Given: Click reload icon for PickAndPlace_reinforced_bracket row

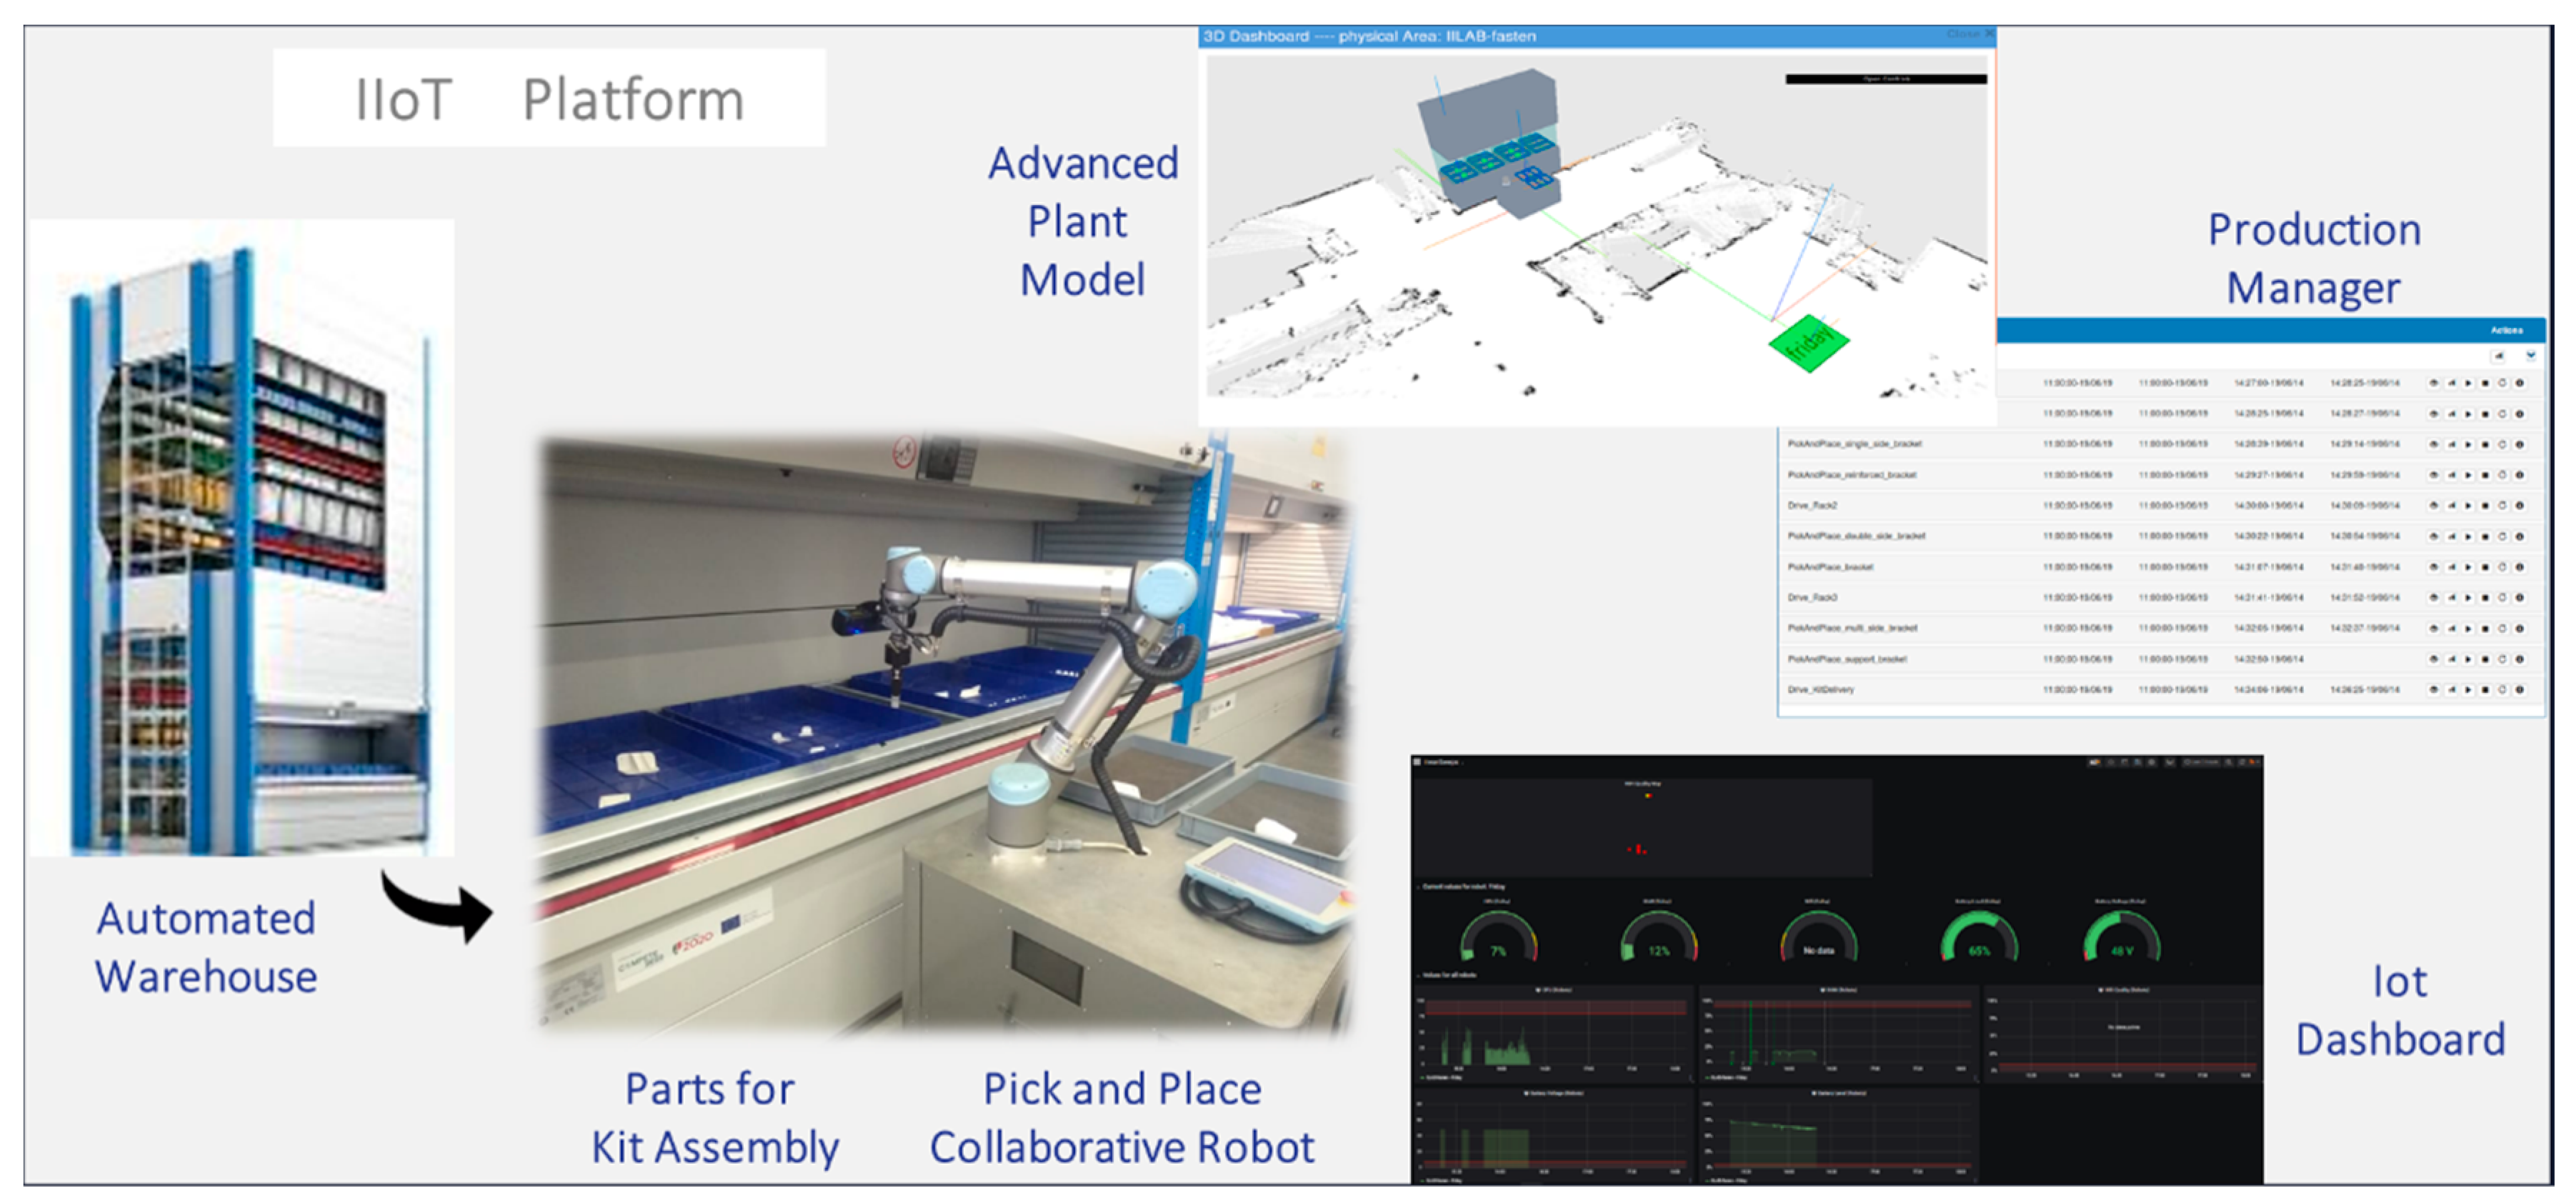Looking at the screenshot, I should 2502,475.
